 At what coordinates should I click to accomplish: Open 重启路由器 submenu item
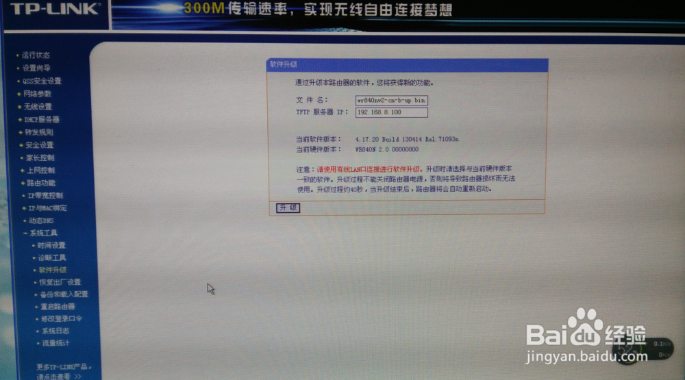58,307
